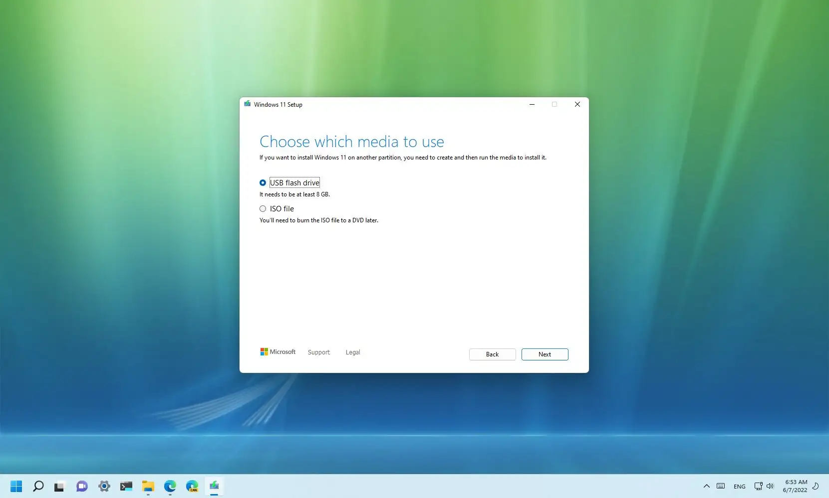This screenshot has height=498, width=829.
Task: Open the Start menu
Action: [16, 486]
